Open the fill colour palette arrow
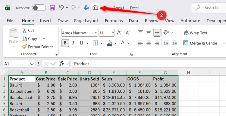Viewport: 226px width, 116px height. [x=115, y=43]
